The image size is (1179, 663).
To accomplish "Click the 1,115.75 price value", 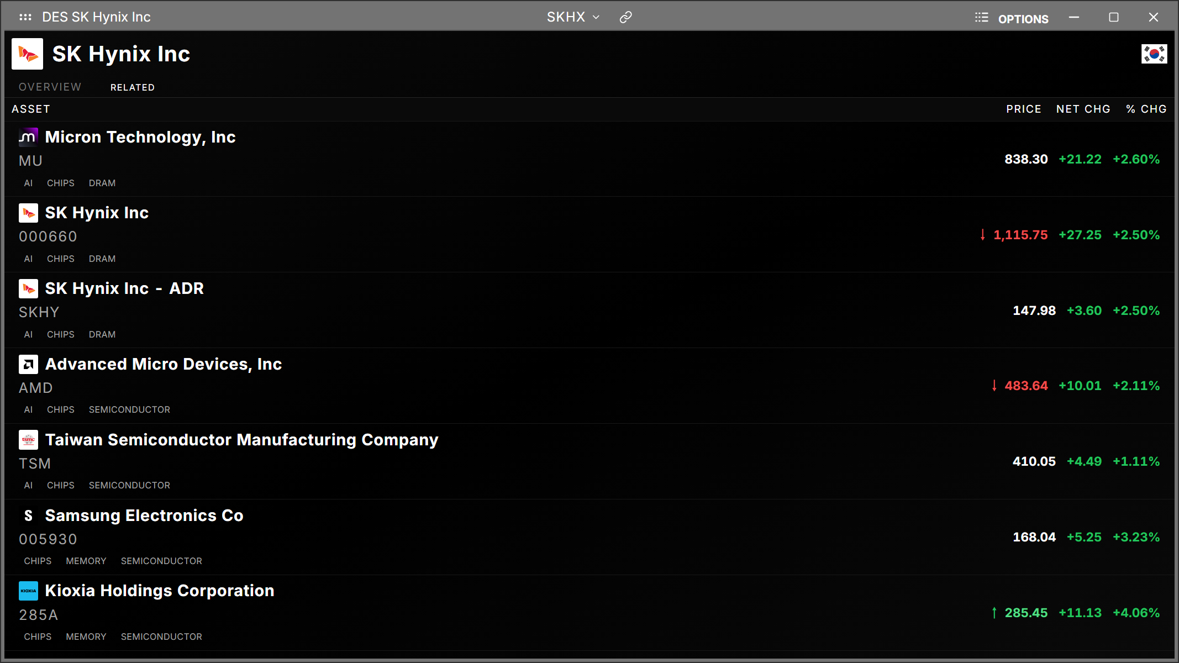I will click(1020, 235).
